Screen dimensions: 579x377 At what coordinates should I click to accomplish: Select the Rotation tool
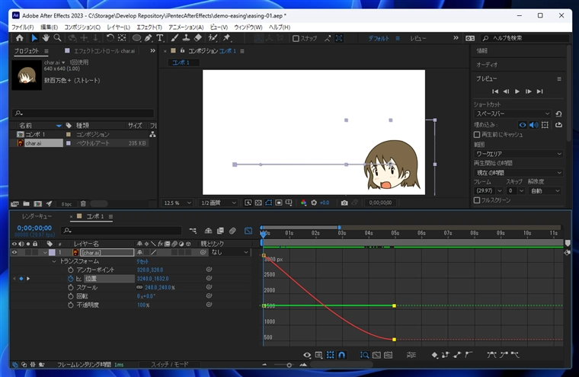click(110, 37)
